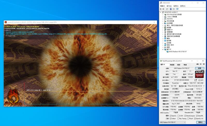This screenshot has height=126, width=207.
Task: Toggle the UEFI checkbox in GPU-Z
Action: pos(199,80)
